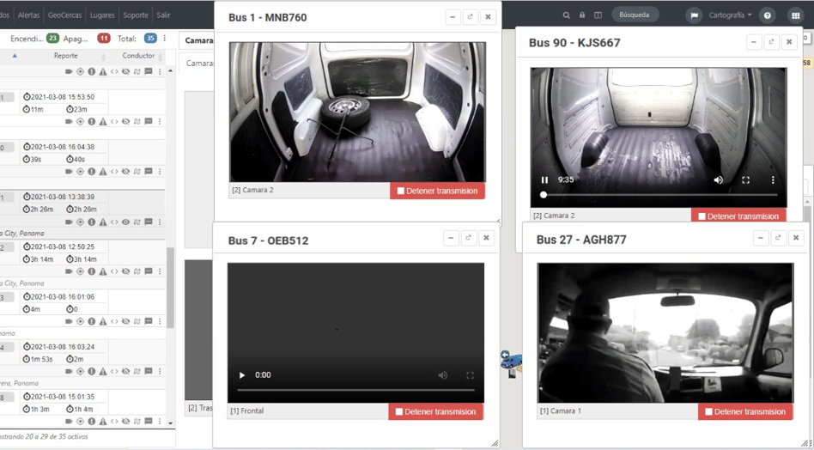This screenshot has width=814, height=450.
Task: Sort by the Reporte column header
Action: click(x=66, y=56)
